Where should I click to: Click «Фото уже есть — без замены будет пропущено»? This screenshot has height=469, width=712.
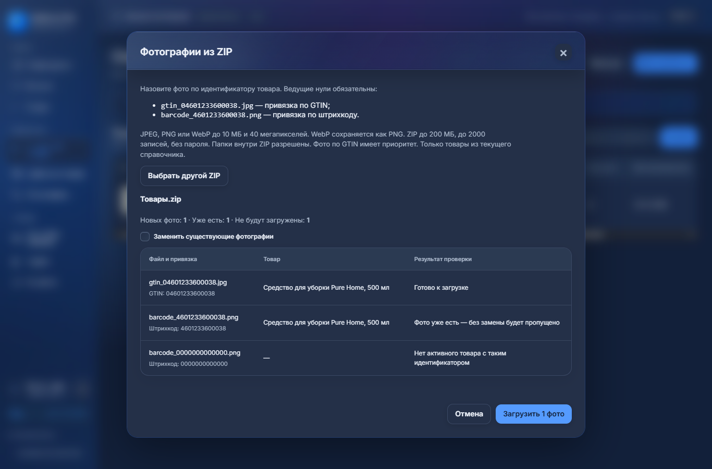[487, 323]
